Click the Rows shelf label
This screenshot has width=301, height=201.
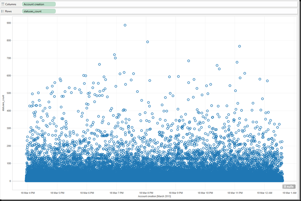(x=8, y=11)
